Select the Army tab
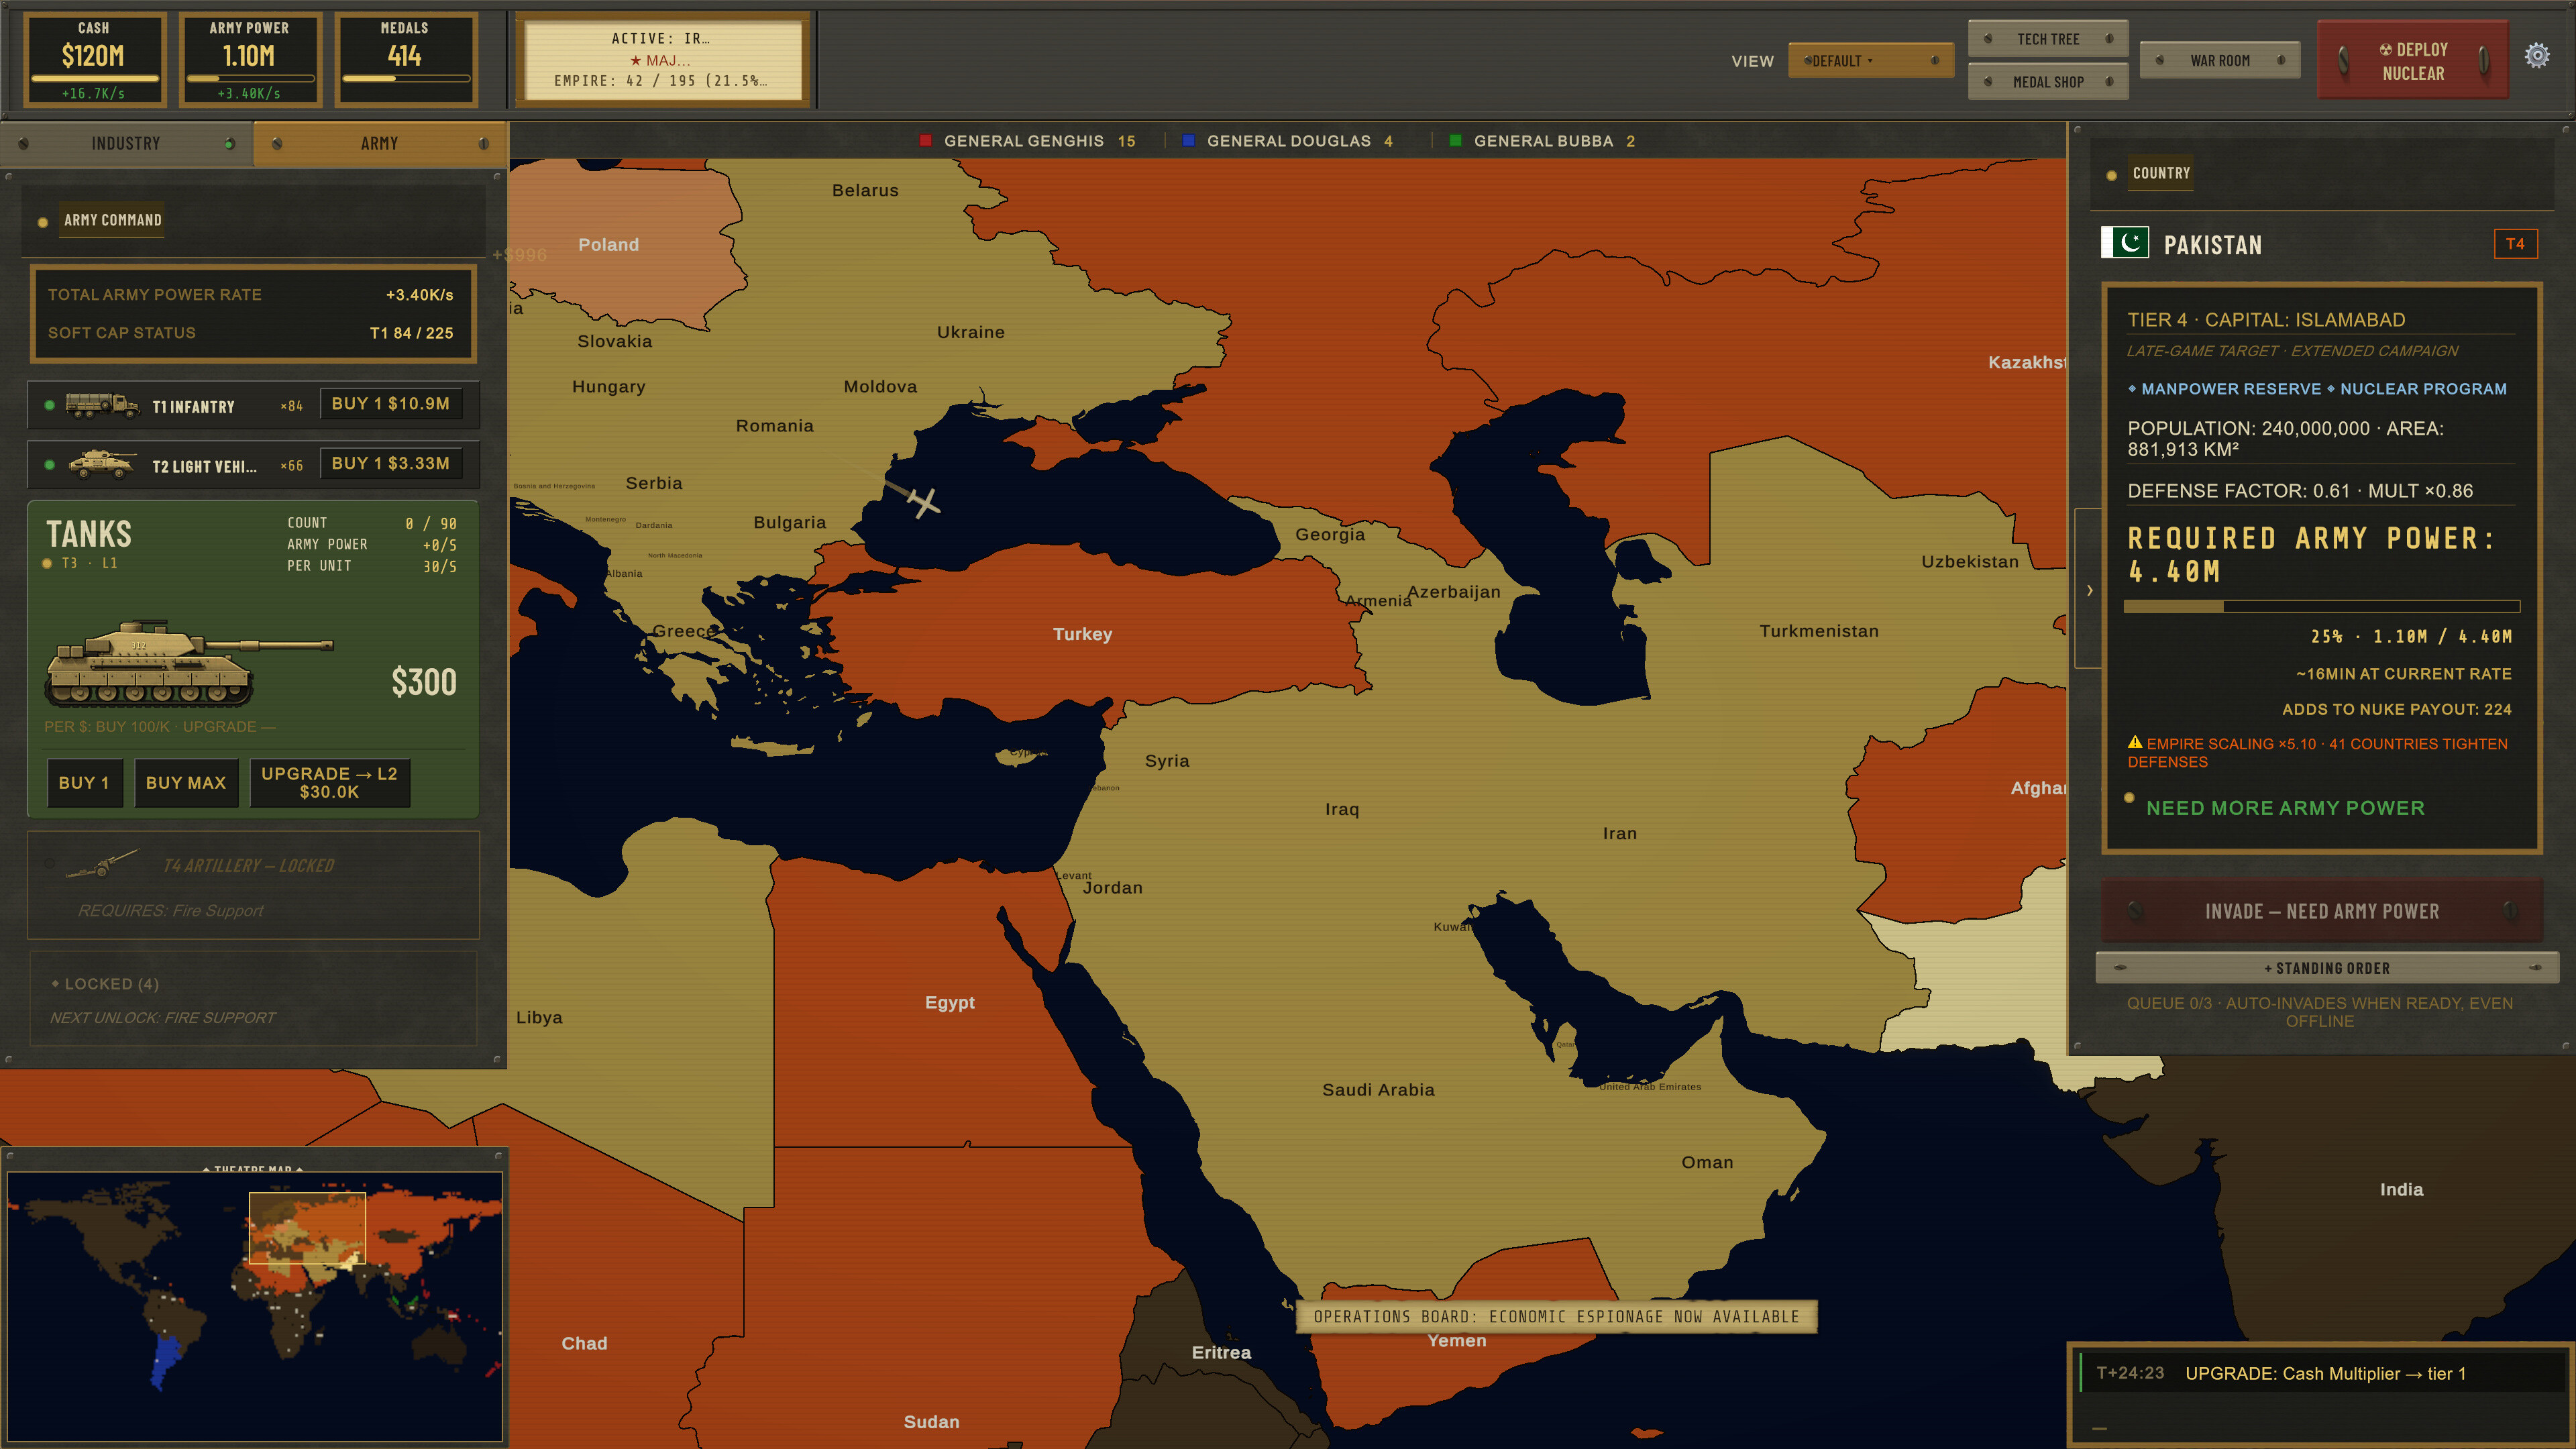 click(x=380, y=144)
